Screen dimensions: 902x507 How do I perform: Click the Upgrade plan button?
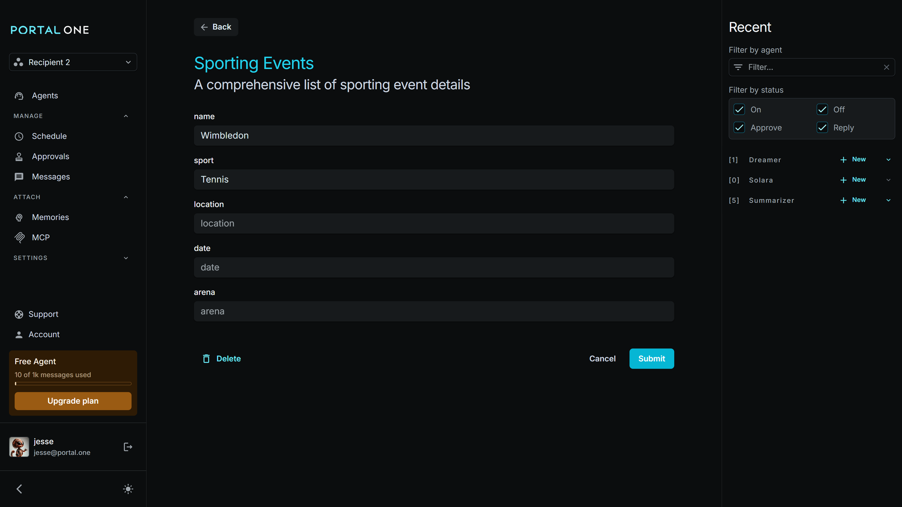(x=73, y=401)
